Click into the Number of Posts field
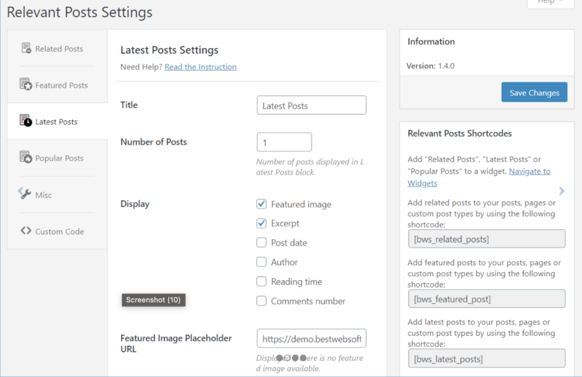582x377 pixels. point(284,142)
